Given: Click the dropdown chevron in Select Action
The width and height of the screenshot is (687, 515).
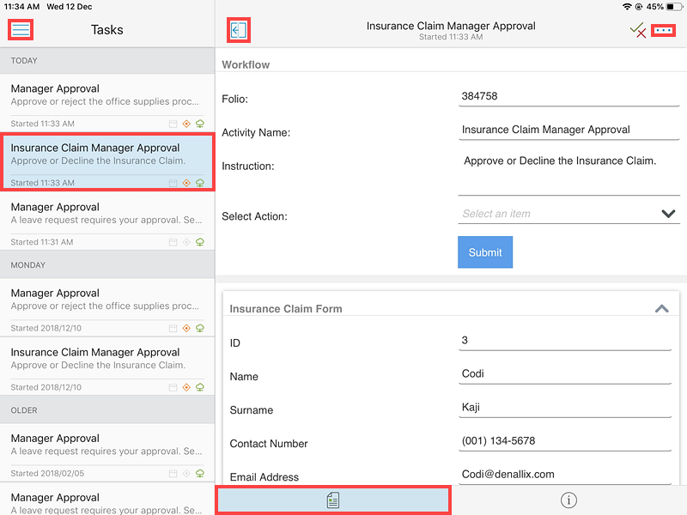Looking at the screenshot, I should pos(668,214).
